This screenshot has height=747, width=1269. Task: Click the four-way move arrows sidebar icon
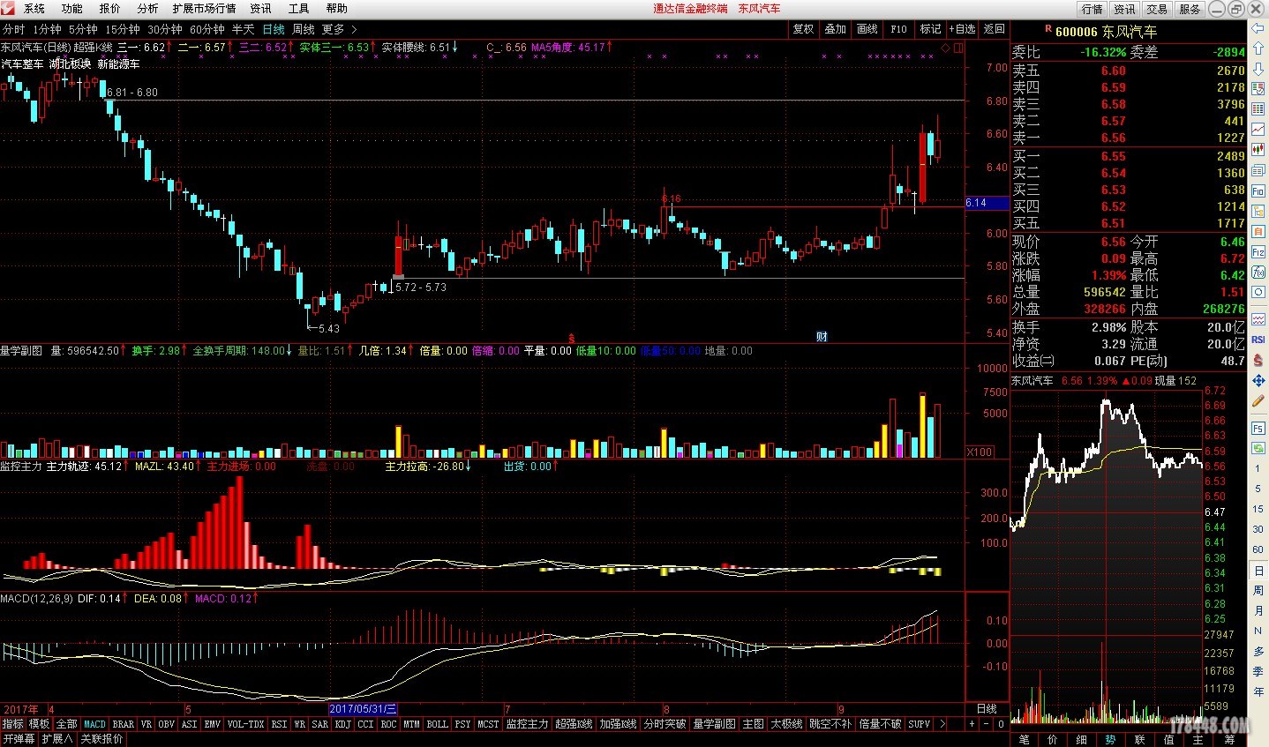click(1258, 380)
